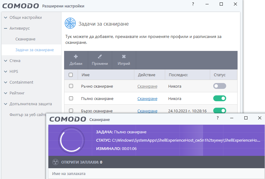Image resolution: width=265 pixels, height=179 pixels.
Task: Click the radiation icon near Открити заплахи
Action: [55, 162]
